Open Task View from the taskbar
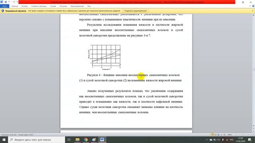Image resolution: width=255 pixels, height=143 pixels. [69, 139]
